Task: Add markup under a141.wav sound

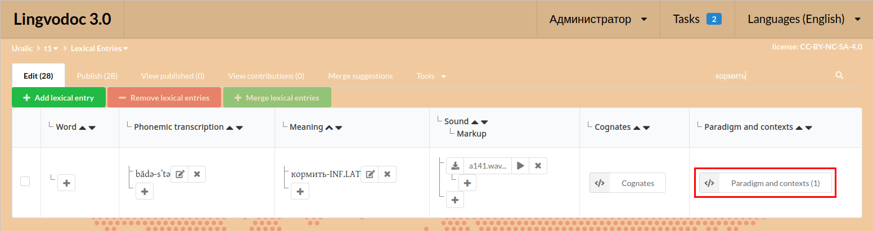Action: (467, 183)
